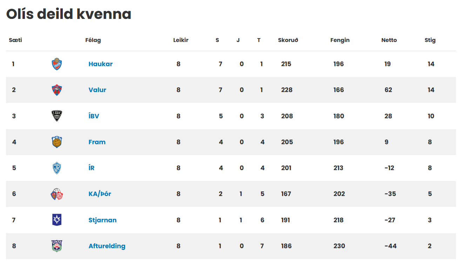
Task: Open the Fram team link
Action: (97, 142)
